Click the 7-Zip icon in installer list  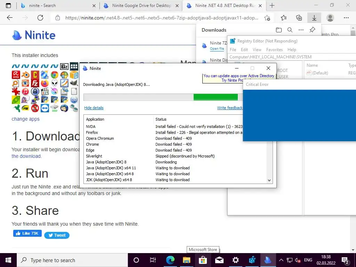(64, 66)
